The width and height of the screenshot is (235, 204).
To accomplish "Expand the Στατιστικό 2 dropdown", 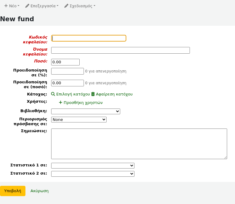I will click(93, 174).
